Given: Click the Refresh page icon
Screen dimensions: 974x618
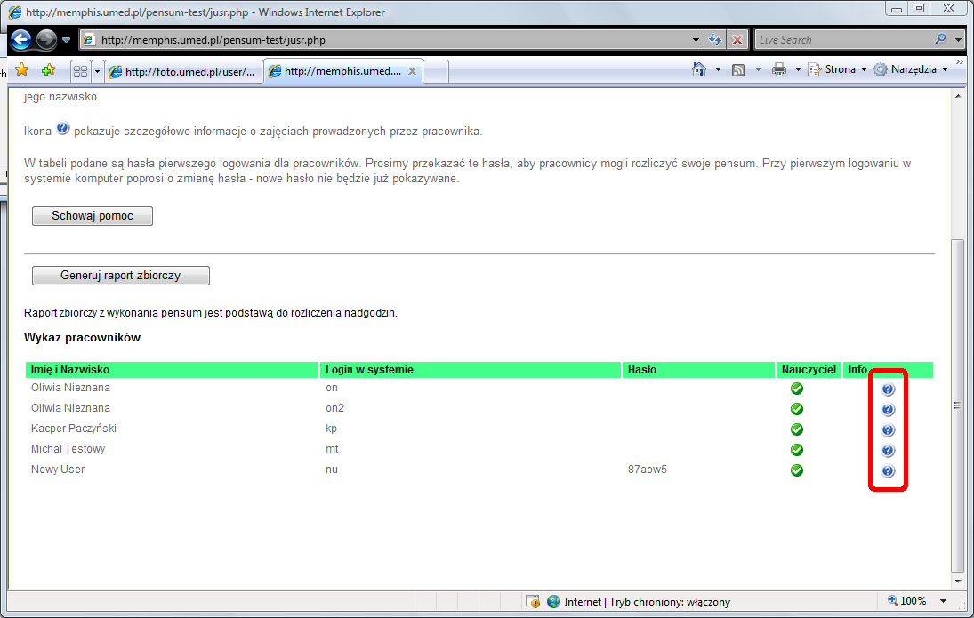Looking at the screenshot, I should 715,40.
